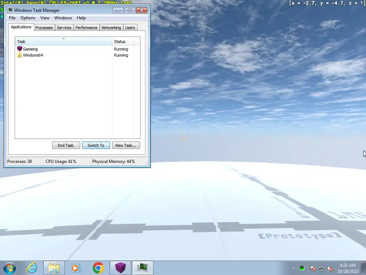This screenshot has width=366, height=275.
Task: Switch to the Performance tab
Action: (86, 28)
